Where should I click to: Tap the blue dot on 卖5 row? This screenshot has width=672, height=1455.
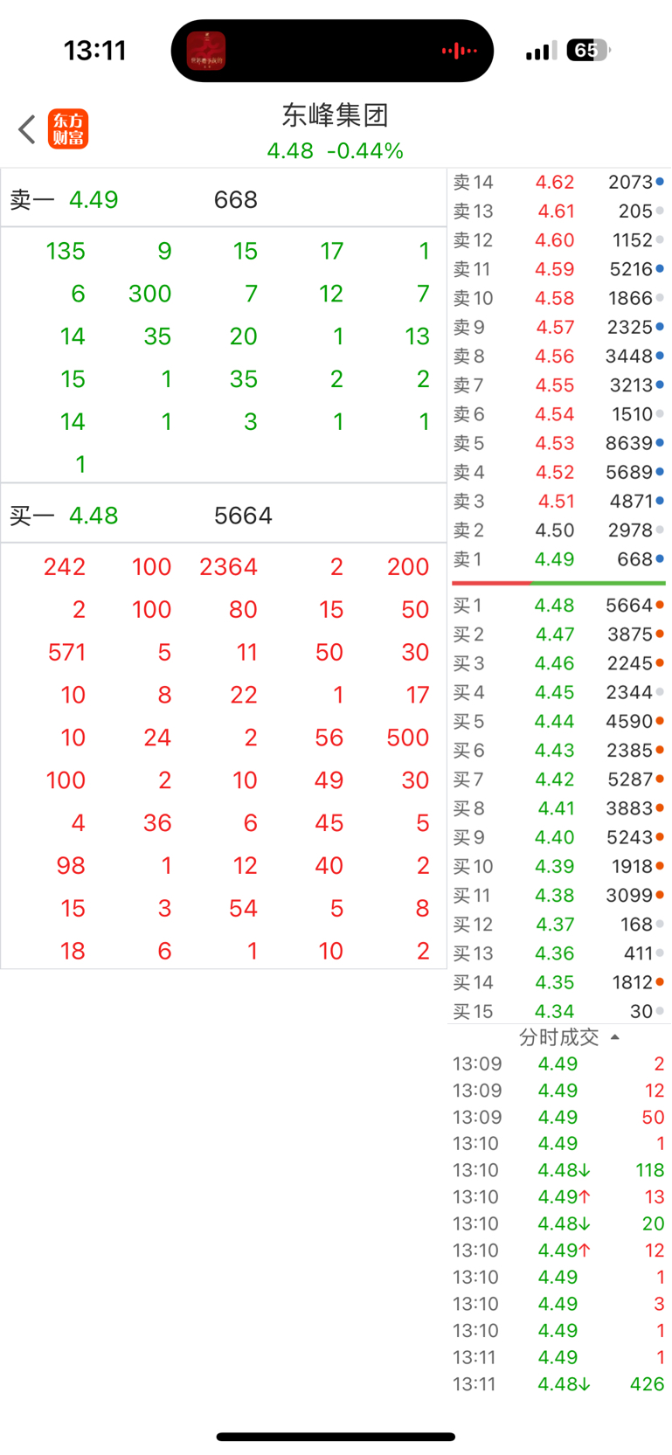coord(660,443)
